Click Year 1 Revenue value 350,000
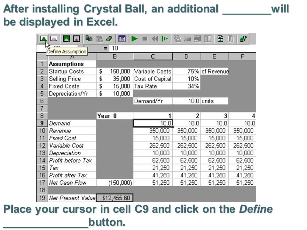 coord(153,131)
